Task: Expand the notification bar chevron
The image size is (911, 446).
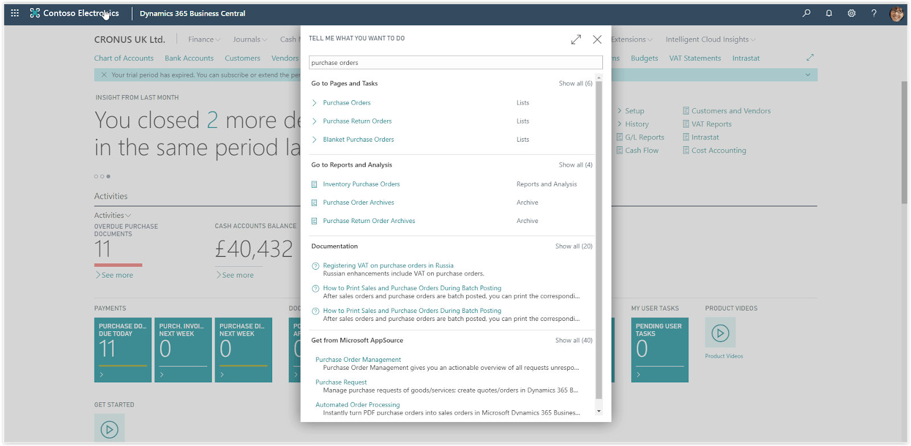Action: coord(807,75)
